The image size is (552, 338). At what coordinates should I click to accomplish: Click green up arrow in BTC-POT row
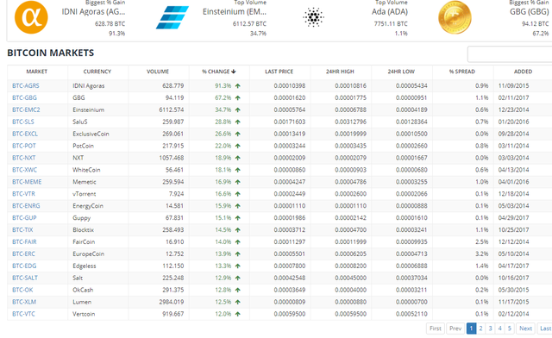238,146
